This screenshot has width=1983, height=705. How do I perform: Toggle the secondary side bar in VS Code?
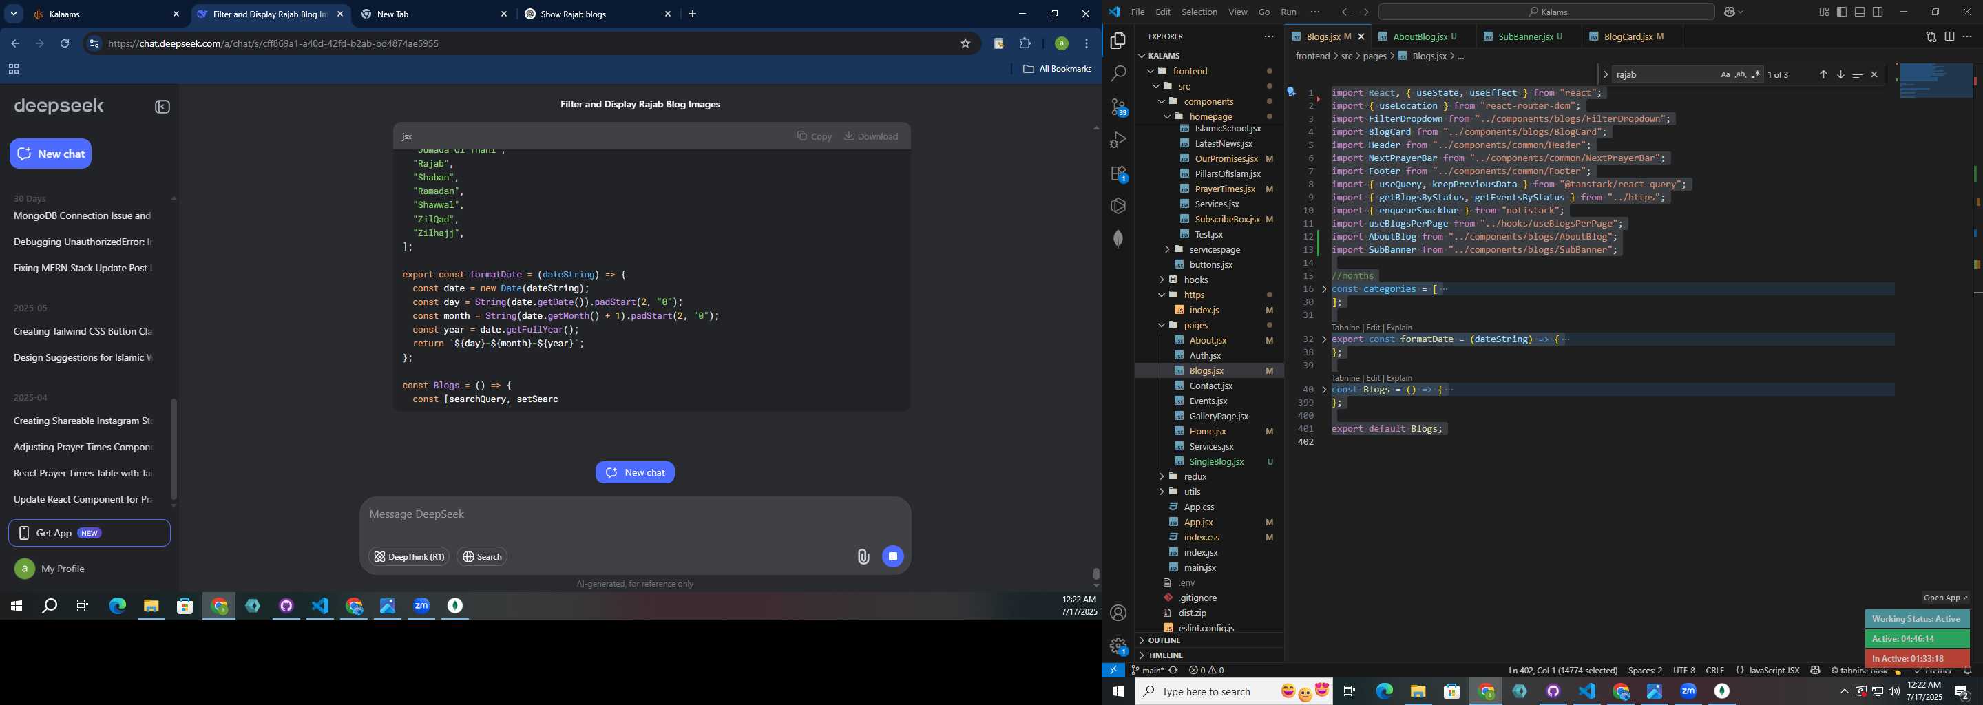coord(1878,12)
